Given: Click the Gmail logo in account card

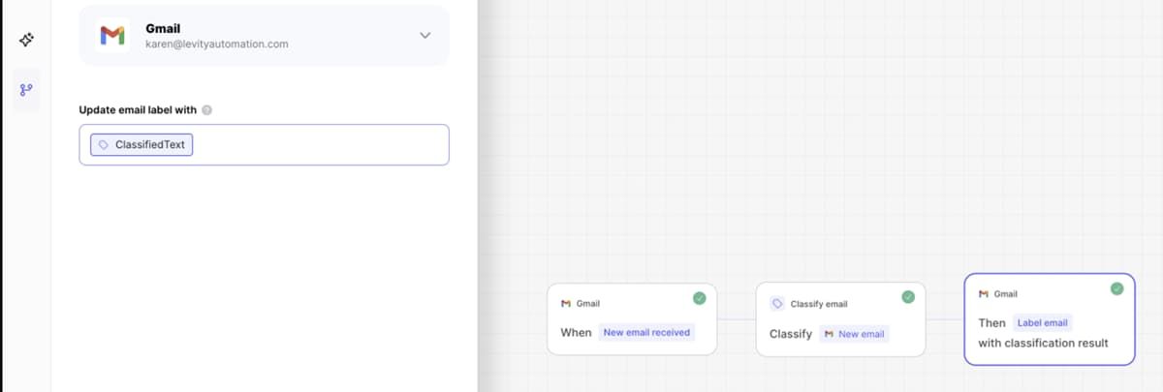Looking at the screenshot, I should tap(112, 36).
